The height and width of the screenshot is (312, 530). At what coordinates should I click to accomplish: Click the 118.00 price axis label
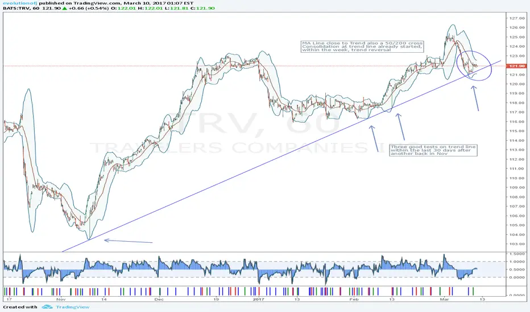517,103
